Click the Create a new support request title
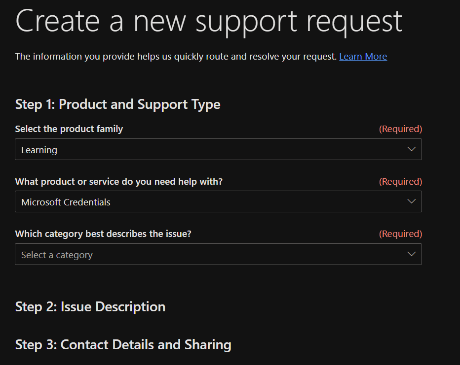This screenshot has width=460, height=365. (209, 21)
